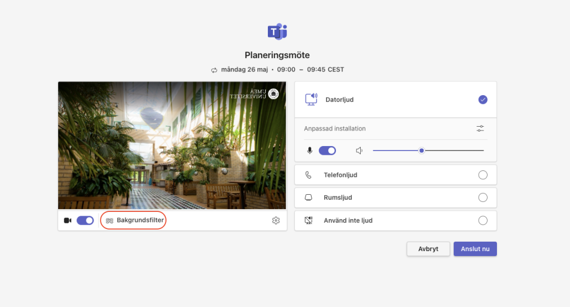Click the speaker volume icon

[359, 150]
